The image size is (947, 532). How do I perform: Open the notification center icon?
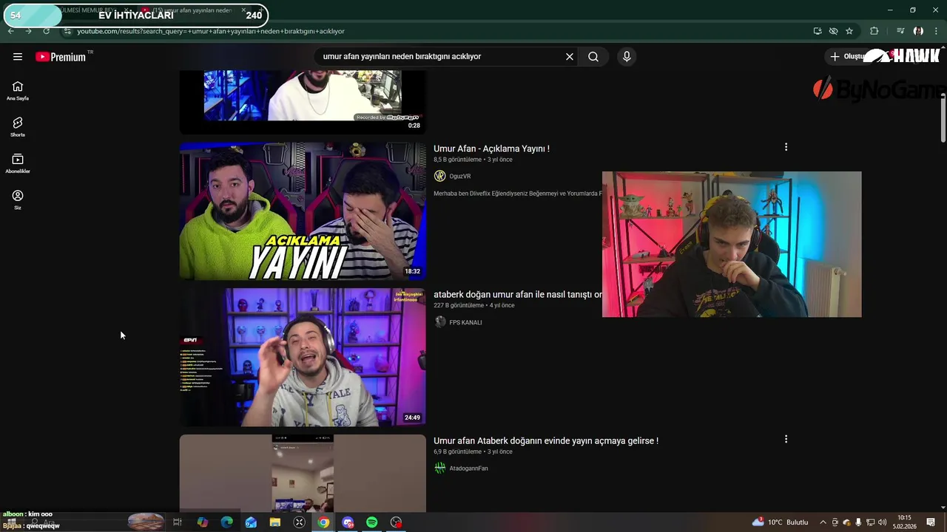931,522
